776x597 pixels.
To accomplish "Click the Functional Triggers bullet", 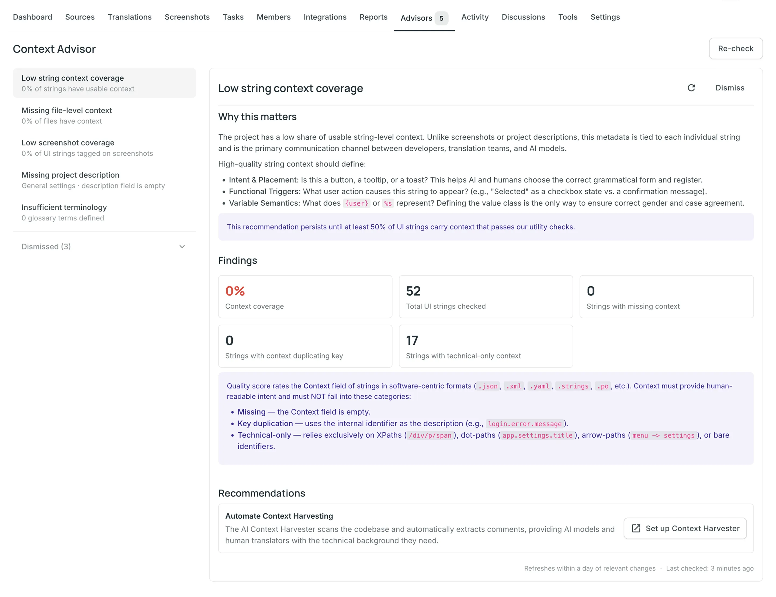I will point(468,192).
